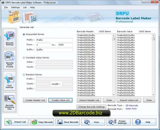Click into the sequential Prefix text field
Image resolution: width=160 pixels, height=130 pixels.
tap(54, 40)
